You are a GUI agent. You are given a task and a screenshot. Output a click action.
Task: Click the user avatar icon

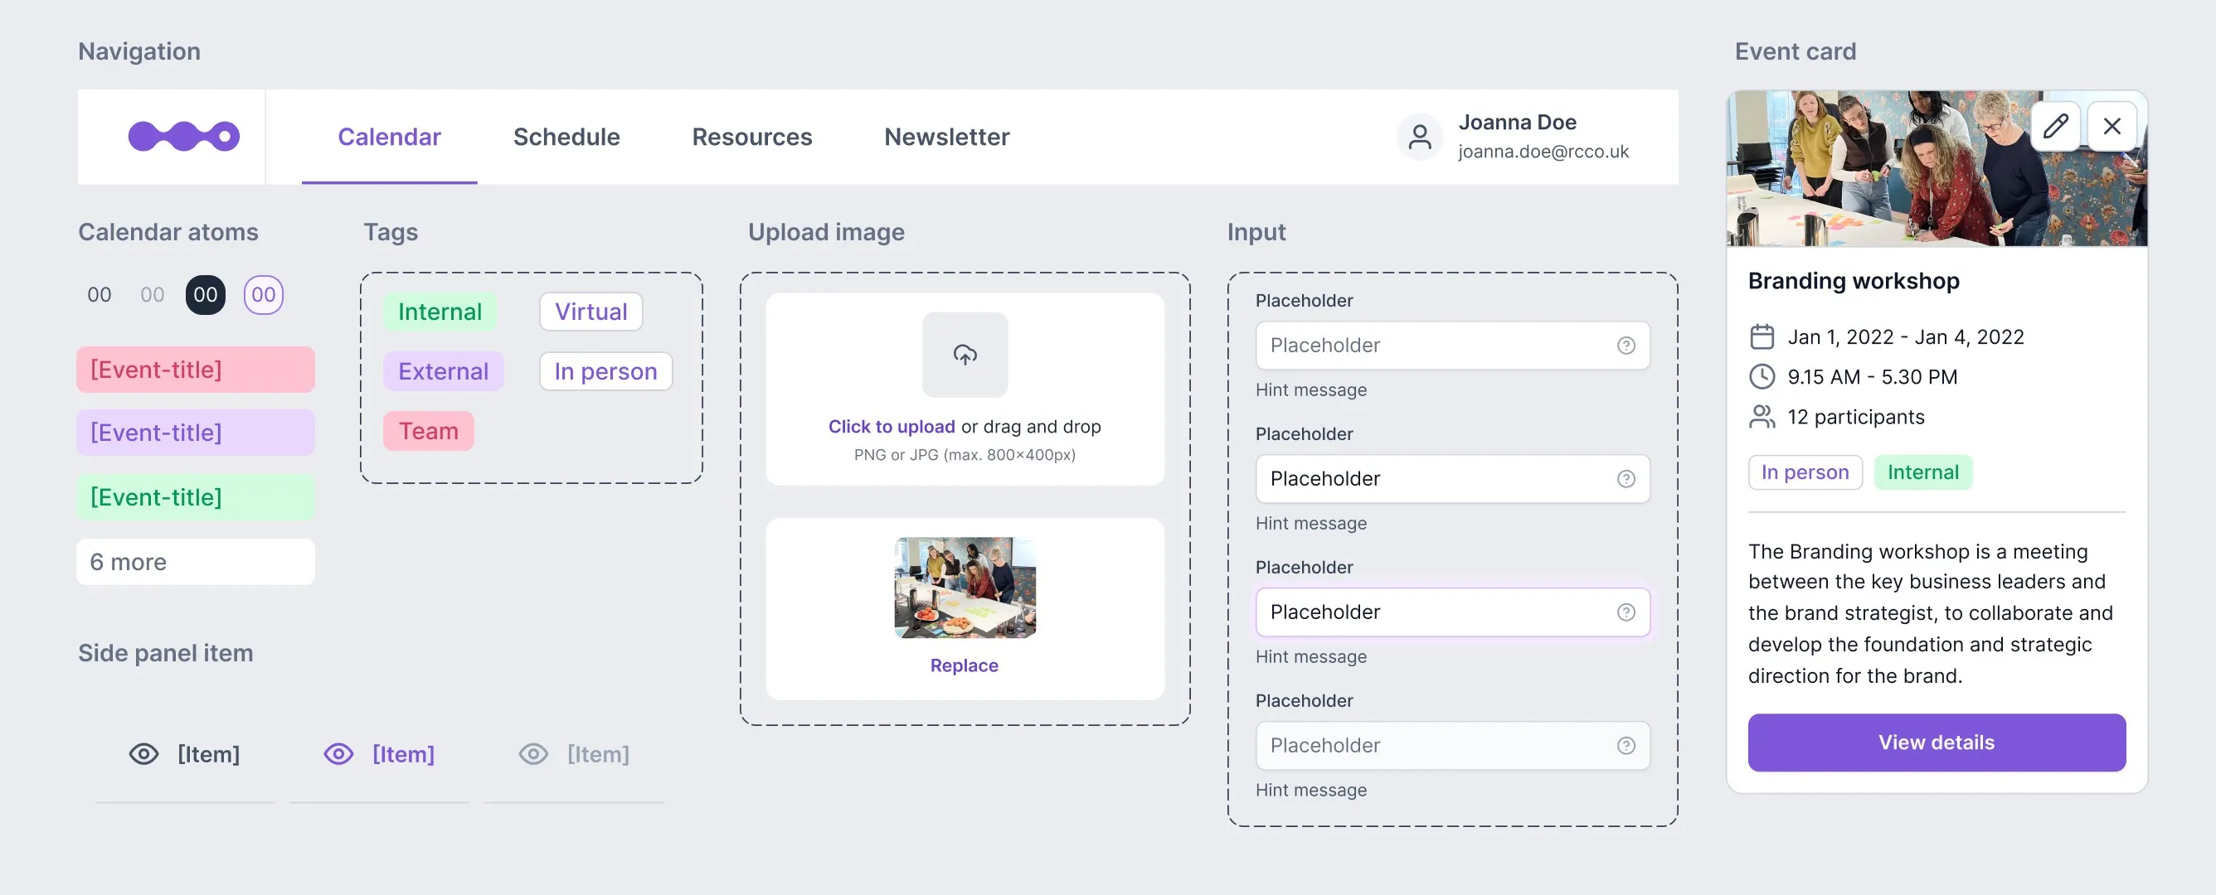(x=1419, y=137)
